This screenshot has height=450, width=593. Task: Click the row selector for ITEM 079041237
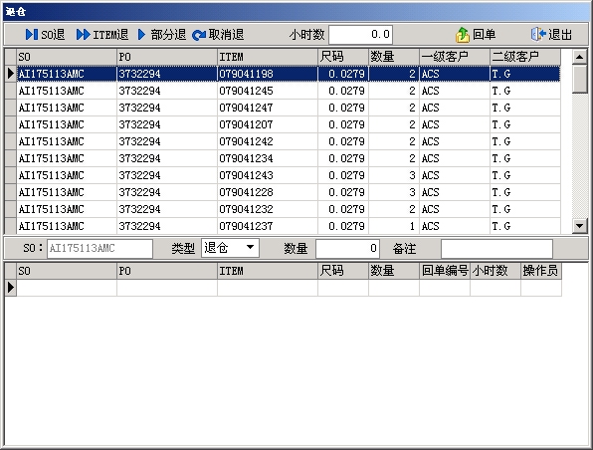point(11,226)
